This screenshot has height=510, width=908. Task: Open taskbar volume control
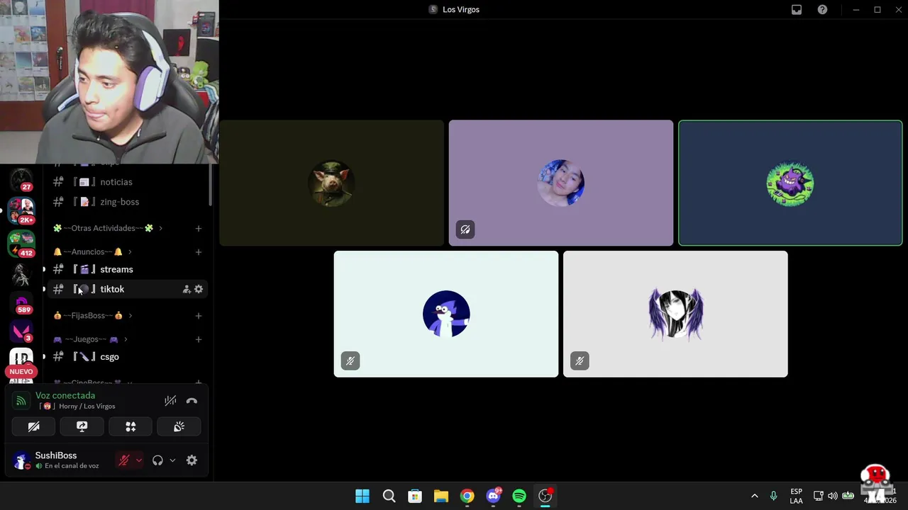coord(833,496)
